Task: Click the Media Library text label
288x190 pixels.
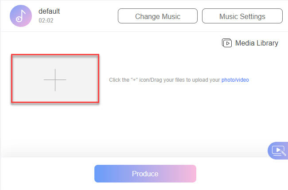Action: [x=257, y=43]
